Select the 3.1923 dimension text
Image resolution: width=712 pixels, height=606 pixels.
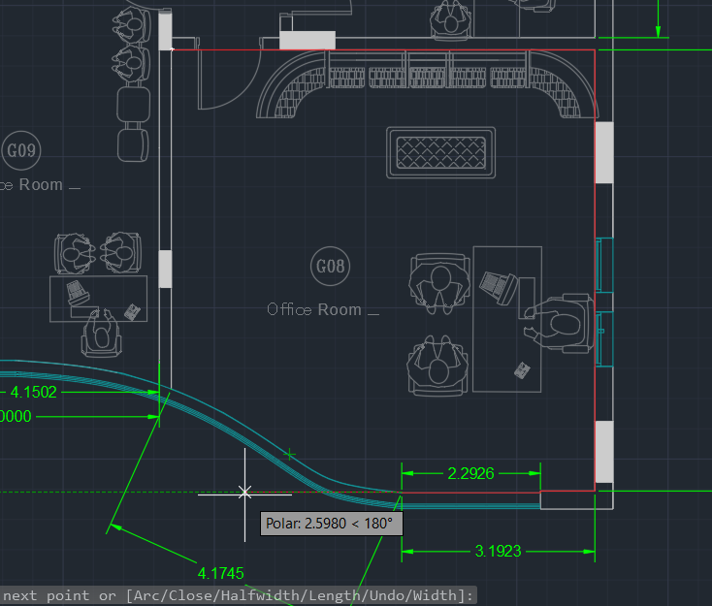498,551
